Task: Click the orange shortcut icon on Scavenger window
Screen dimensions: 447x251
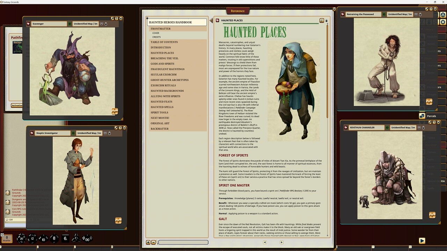Action: (x=115, y=111)
